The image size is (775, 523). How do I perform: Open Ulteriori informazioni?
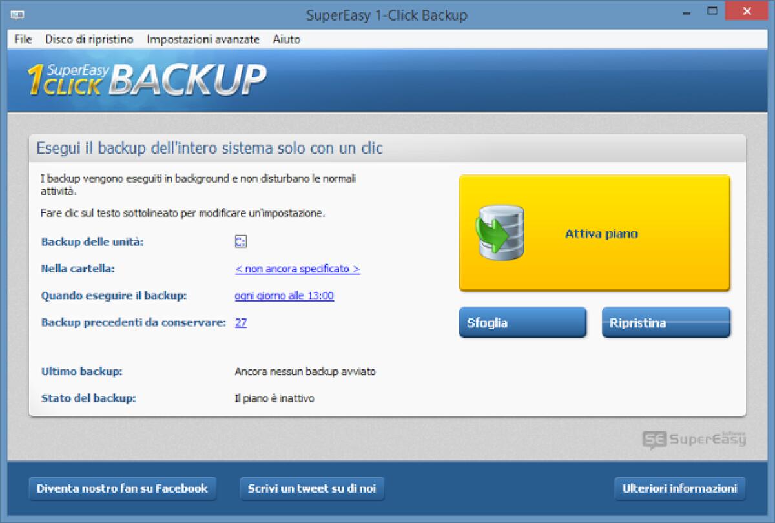[679, 489]
